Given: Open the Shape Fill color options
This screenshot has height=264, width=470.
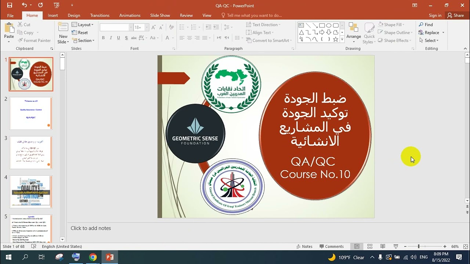Looking at the screenshot, I should pos(391,25).
